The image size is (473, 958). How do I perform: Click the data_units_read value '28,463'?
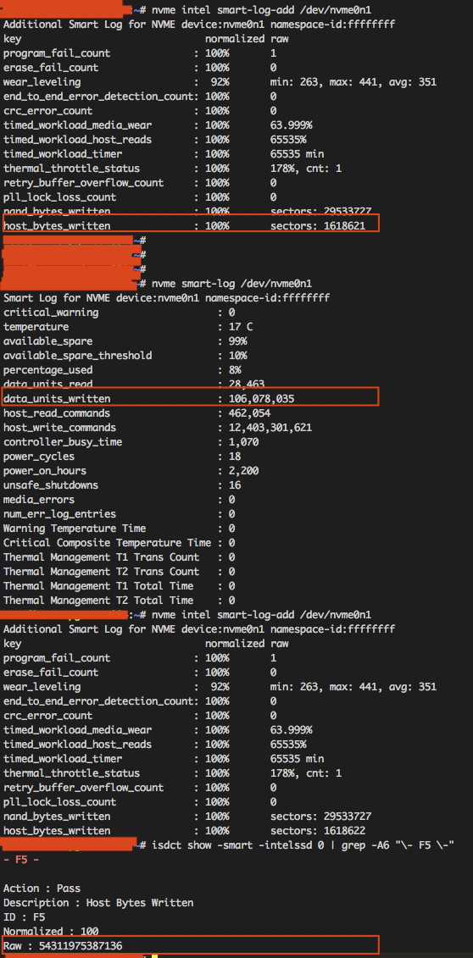(247, 385)
